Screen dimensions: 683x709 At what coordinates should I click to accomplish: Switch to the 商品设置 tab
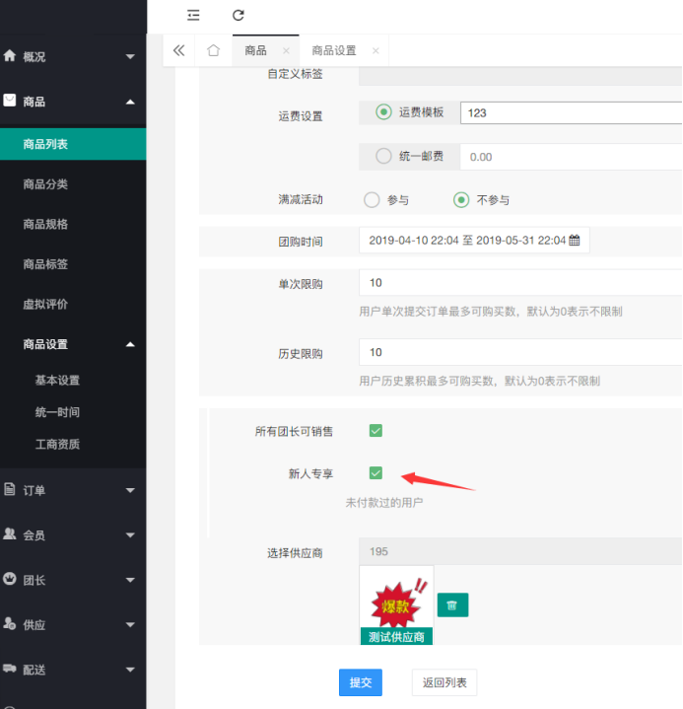(x=333, y=50)
